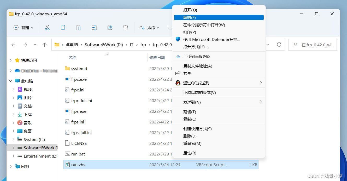Viewport: 347px width, 181px height.
Task: Expand the 网络 tree chevron
Action: 11,166
